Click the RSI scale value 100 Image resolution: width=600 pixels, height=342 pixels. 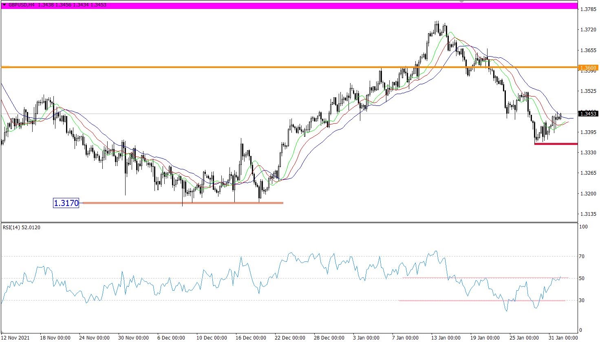coord(583,227)
